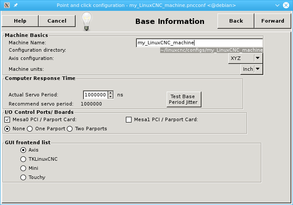This screenshot has height=205, width=293.
Task: Choose the Touchy GUI frontend
Action: tap(23, 177)
